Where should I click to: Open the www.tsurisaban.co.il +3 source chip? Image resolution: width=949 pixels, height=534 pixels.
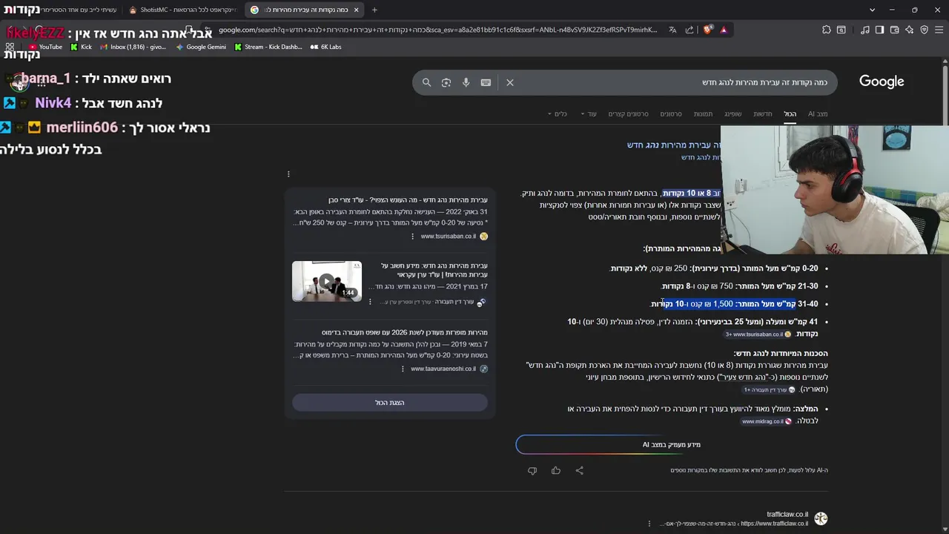point(758,334)
